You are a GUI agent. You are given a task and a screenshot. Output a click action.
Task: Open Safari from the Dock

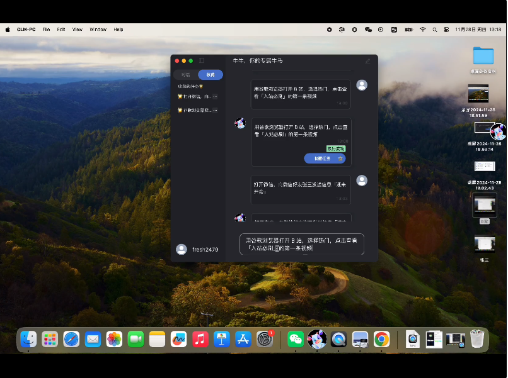tap(71, 339)
